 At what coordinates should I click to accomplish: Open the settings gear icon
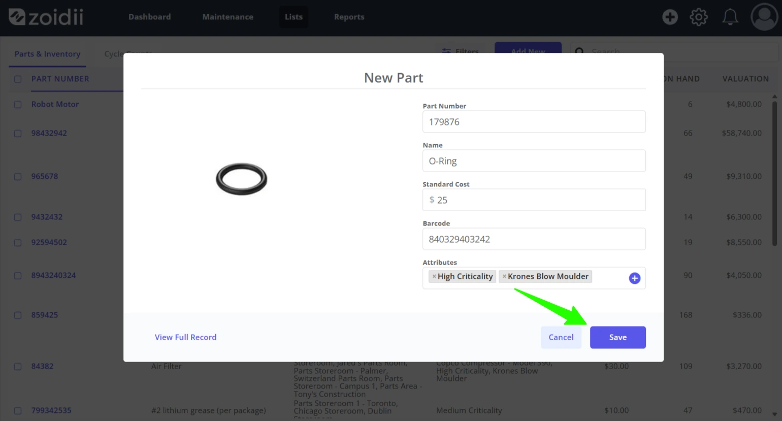pos(699,17)
